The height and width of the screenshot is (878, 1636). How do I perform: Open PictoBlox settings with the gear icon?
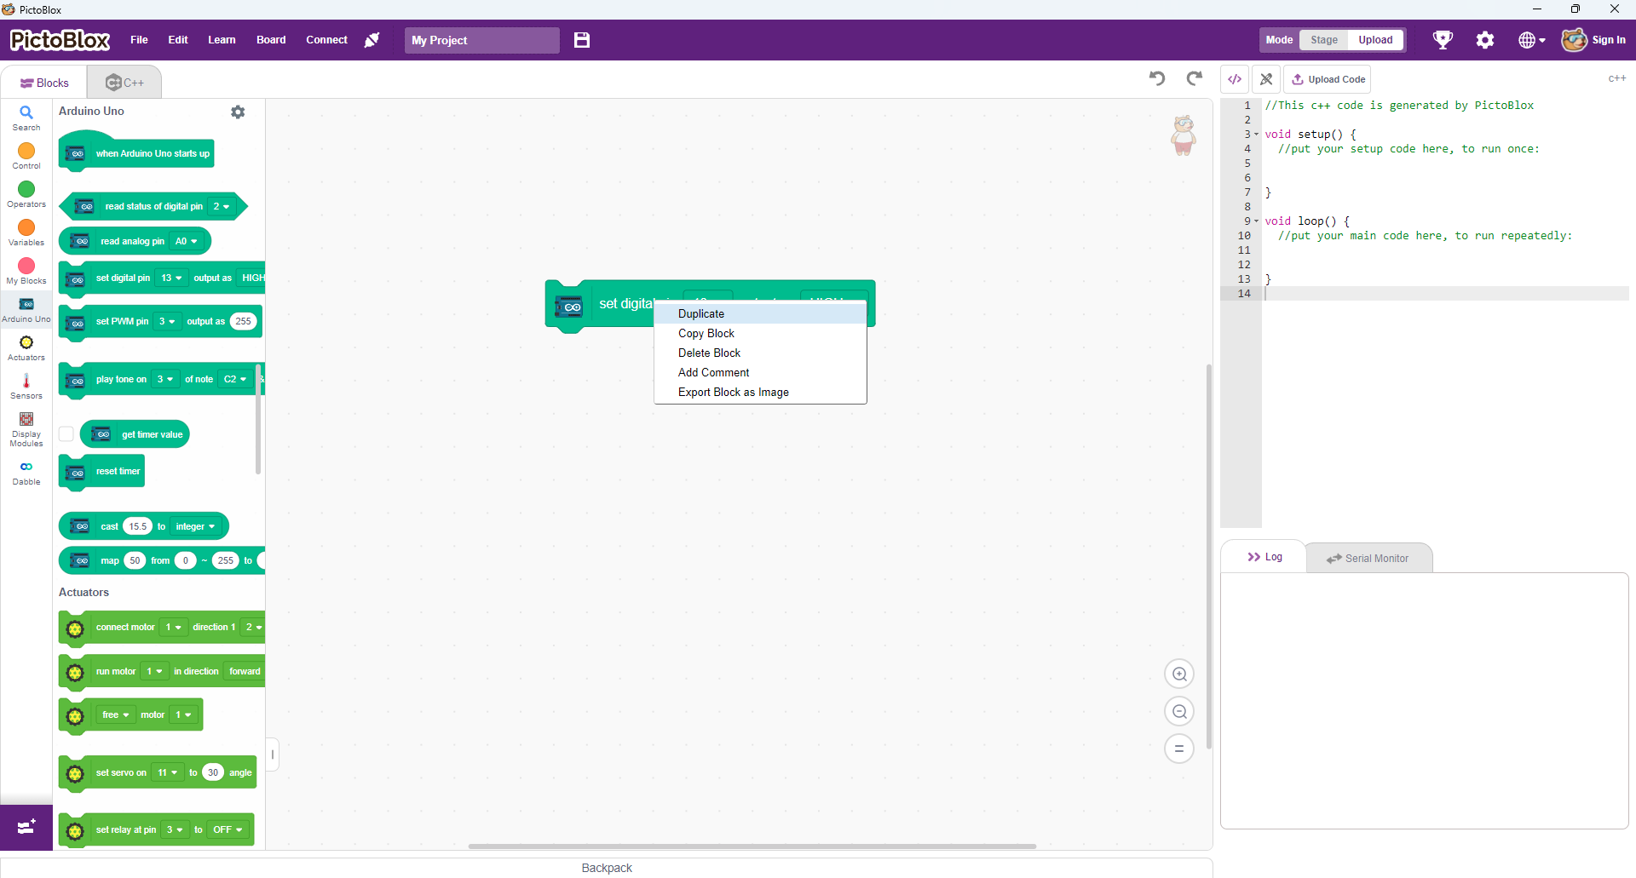pos(1485,40)
